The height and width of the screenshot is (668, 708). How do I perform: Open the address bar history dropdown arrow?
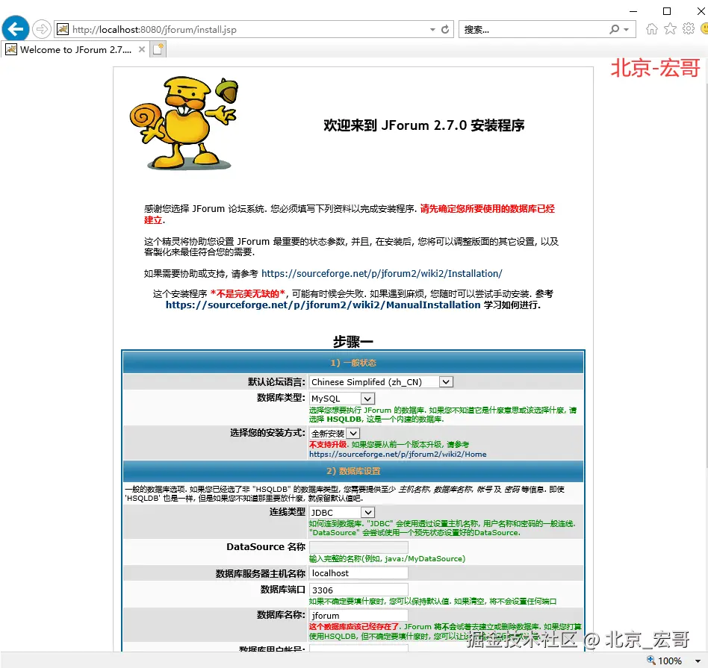[x=432, y=29]
